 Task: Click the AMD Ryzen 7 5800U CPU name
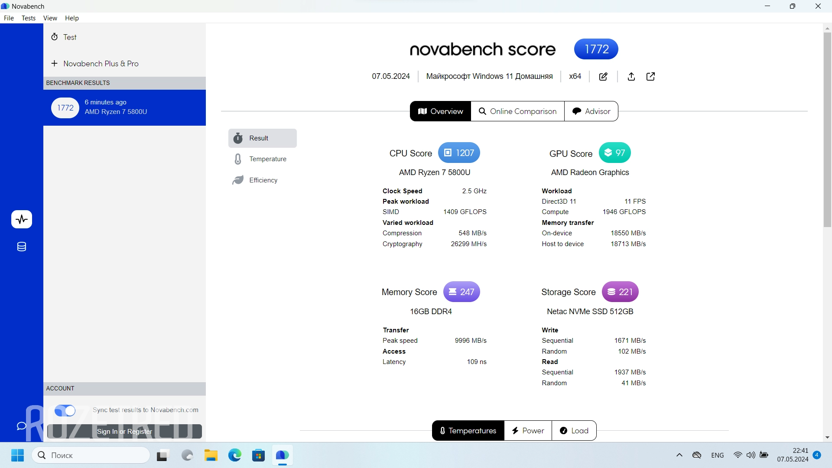point(435,172)
